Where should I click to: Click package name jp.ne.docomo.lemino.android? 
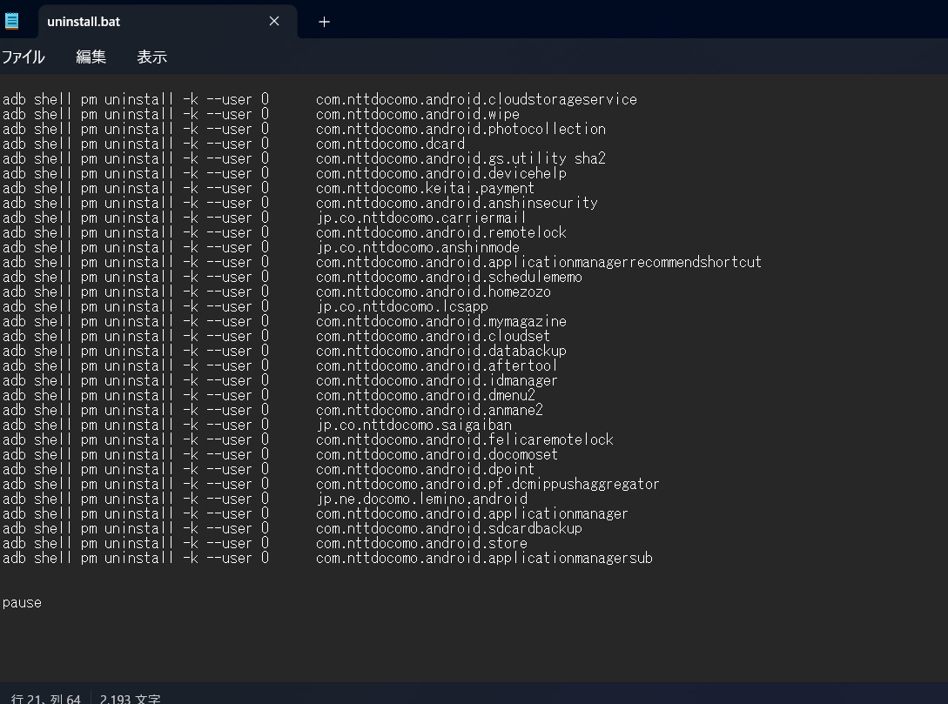coord(421,500)
